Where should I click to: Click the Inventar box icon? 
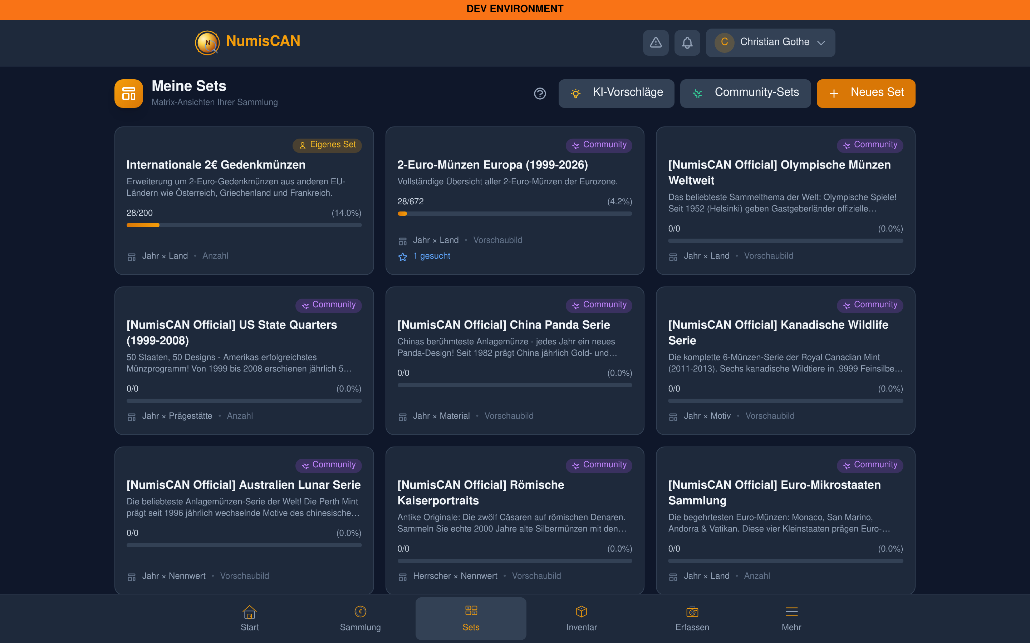click(582, 612)
